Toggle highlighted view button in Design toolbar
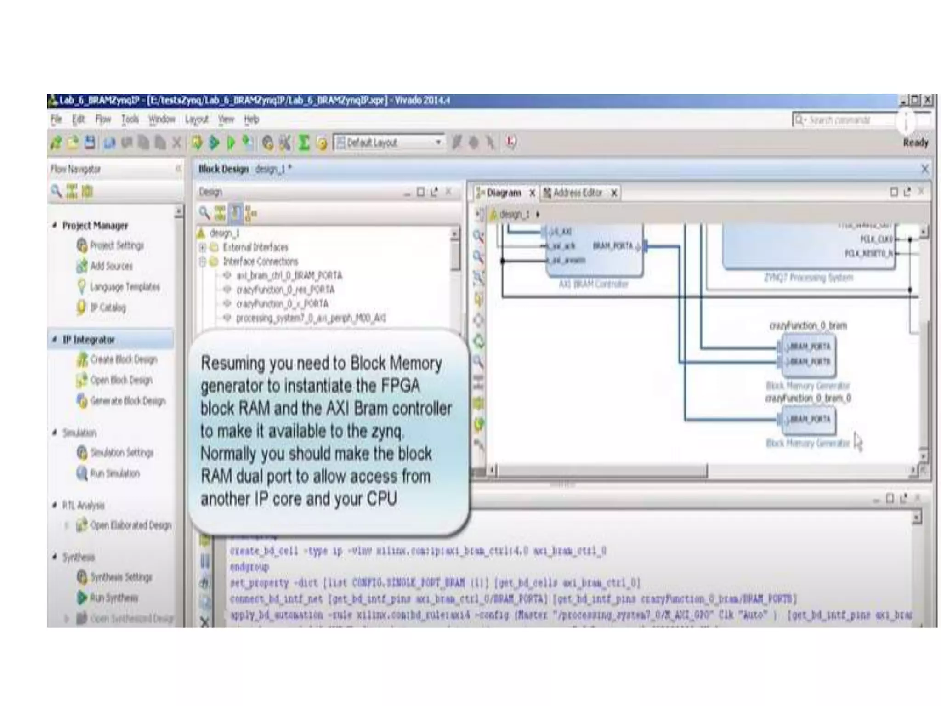Image resolution: width=941 pixels, height=706 pixels. tap(236, 213)
